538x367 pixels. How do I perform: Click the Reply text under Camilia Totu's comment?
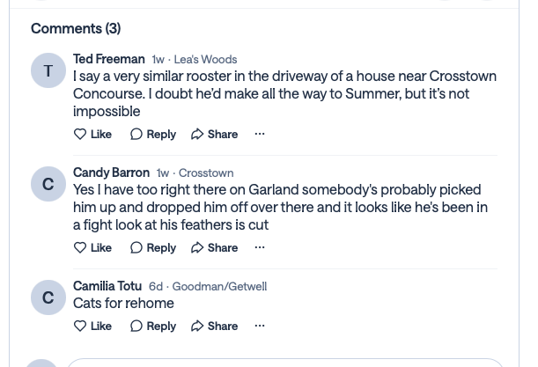click(161, 326)
